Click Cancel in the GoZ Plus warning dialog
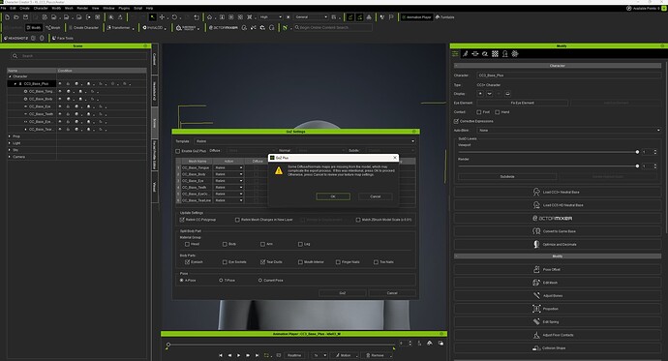This screenshot has height=361, width=668. coord(376,196)
